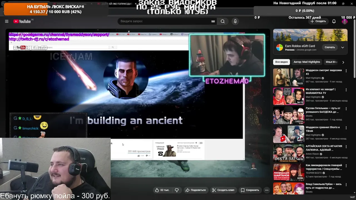
Task: Open thumbnail of 'Мэддисон смотрит видосики #2'
Action: (x=288, y=77)
